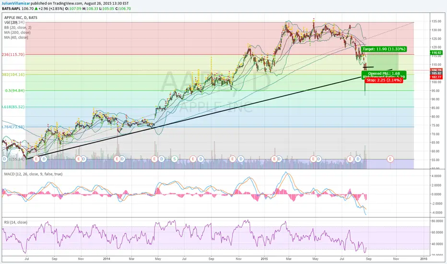This screenshot has height=264, width=447.
Task: Click the 125.00 price axis label
Action: (x=437, y=38)
